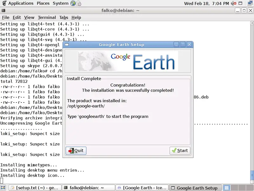Switch to falko@debian terminal taskbar entry
The image size is (254, 191).
89,188
